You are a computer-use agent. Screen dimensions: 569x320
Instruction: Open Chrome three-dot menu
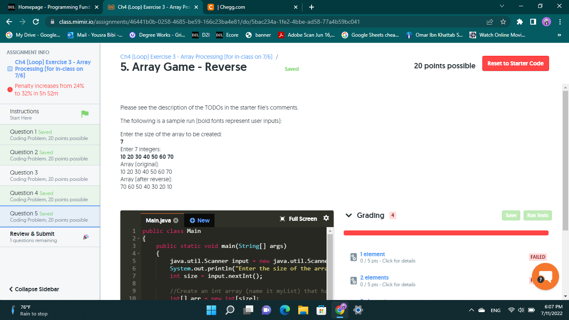click(560, 22)
